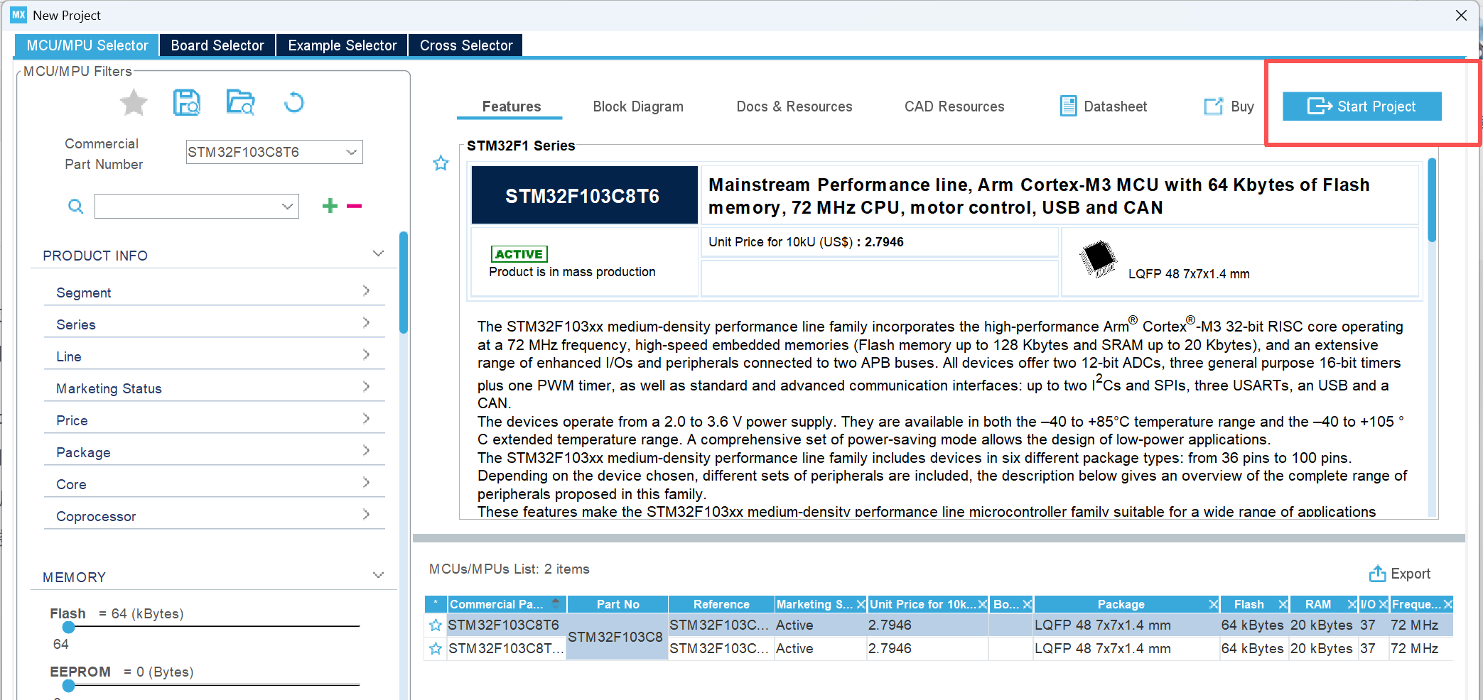Click the Export text button

click(x=1410, y=574)
